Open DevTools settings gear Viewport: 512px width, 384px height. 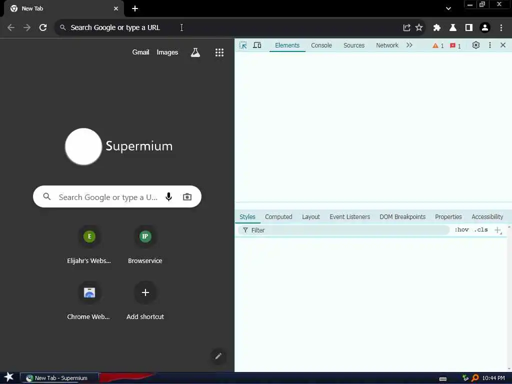(x=476, y=45)
